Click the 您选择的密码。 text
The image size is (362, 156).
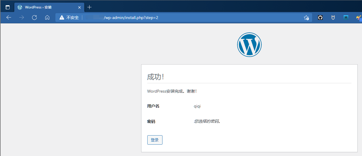pos(207,121)
